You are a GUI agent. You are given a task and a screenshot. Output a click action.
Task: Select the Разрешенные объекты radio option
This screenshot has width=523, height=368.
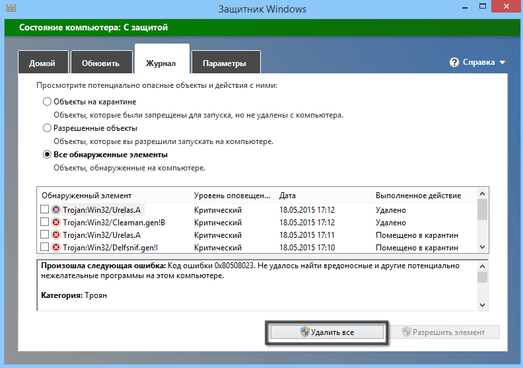coord(47,128)
